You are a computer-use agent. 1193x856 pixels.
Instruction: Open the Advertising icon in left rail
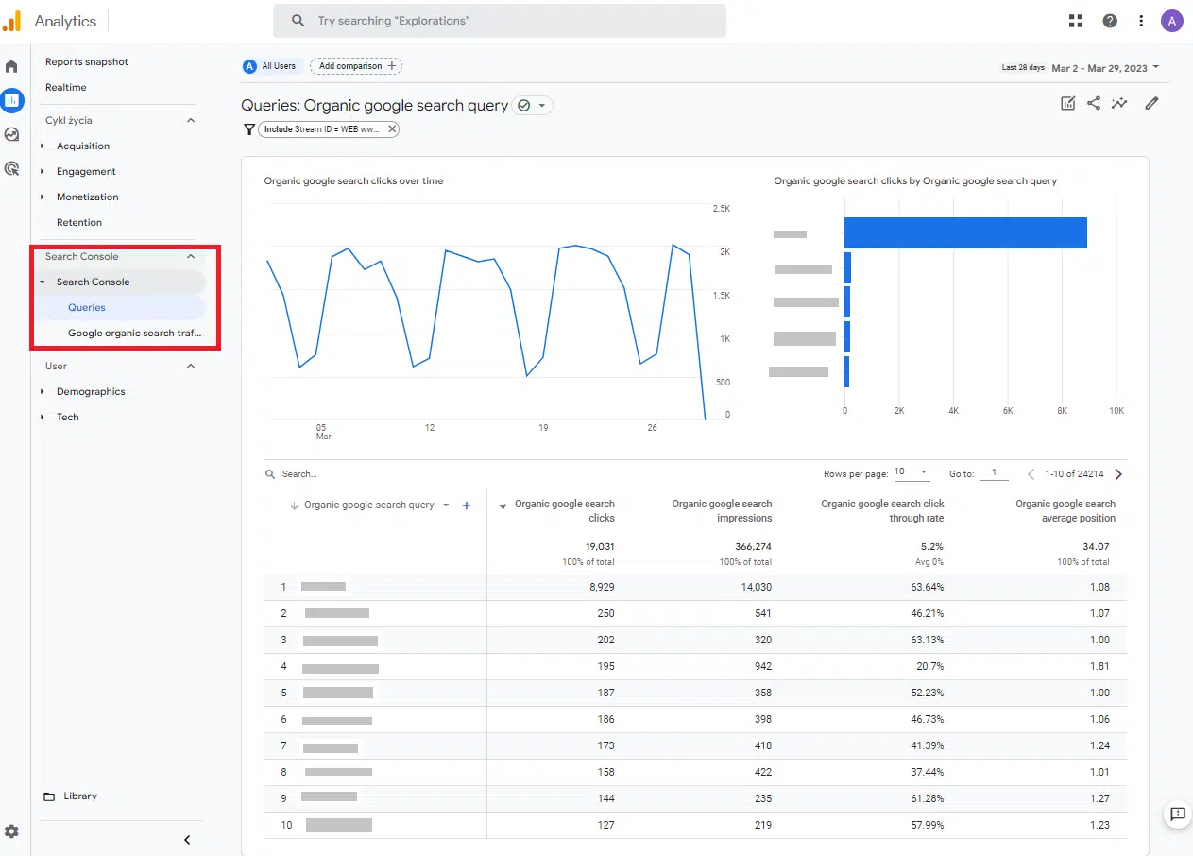tap(11, 169)
